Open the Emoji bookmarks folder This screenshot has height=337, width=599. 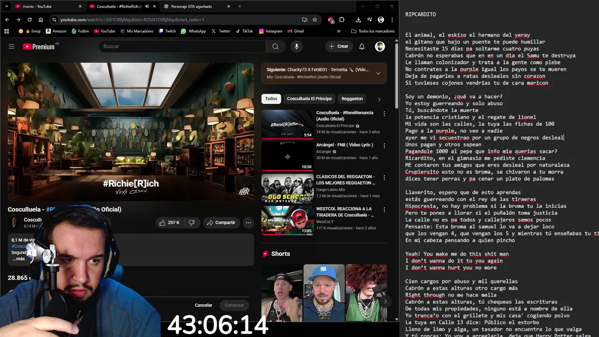tap(29, 31)
